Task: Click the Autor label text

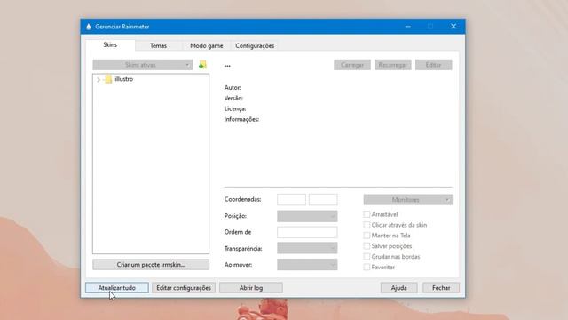Action: point(233,88)
